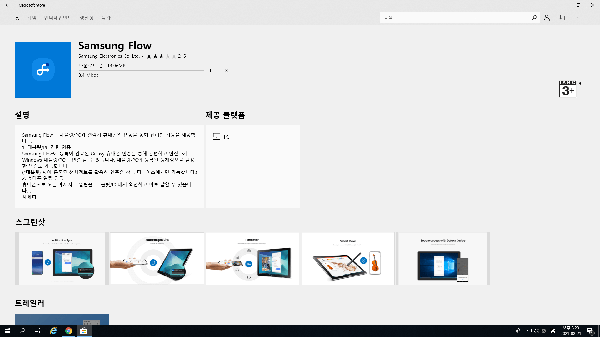Viewport: 600px width, 337px height.
Task: Open the Windows Start menu
Action: (7, 331)
